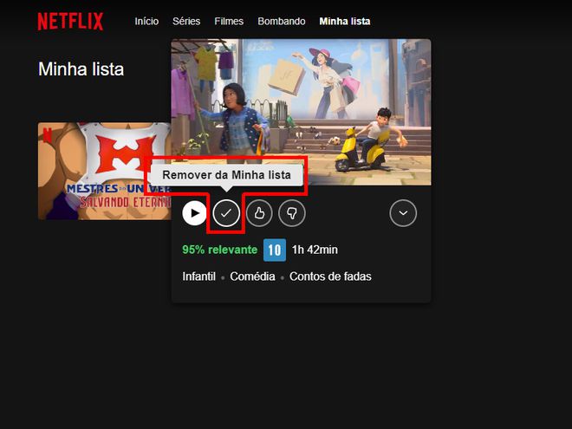Select the Contos de fadas tag
Image resolution: width=572 pixels, height=429 pixels.
[330, 276]
